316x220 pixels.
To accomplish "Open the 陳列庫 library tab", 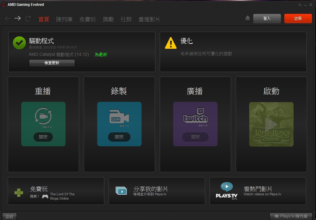I will click(x=64, y=19).
